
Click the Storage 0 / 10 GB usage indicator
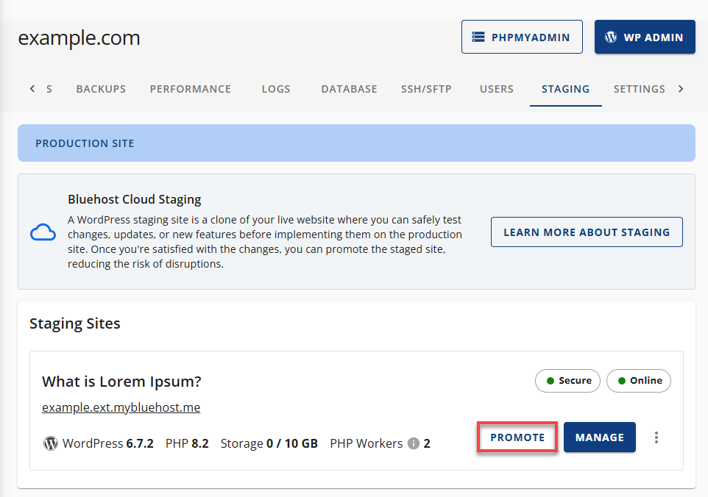click(x=269, y=443)
